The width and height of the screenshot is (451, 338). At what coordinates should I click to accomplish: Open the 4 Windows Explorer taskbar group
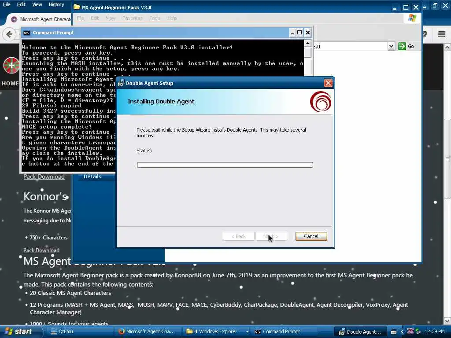215,331
